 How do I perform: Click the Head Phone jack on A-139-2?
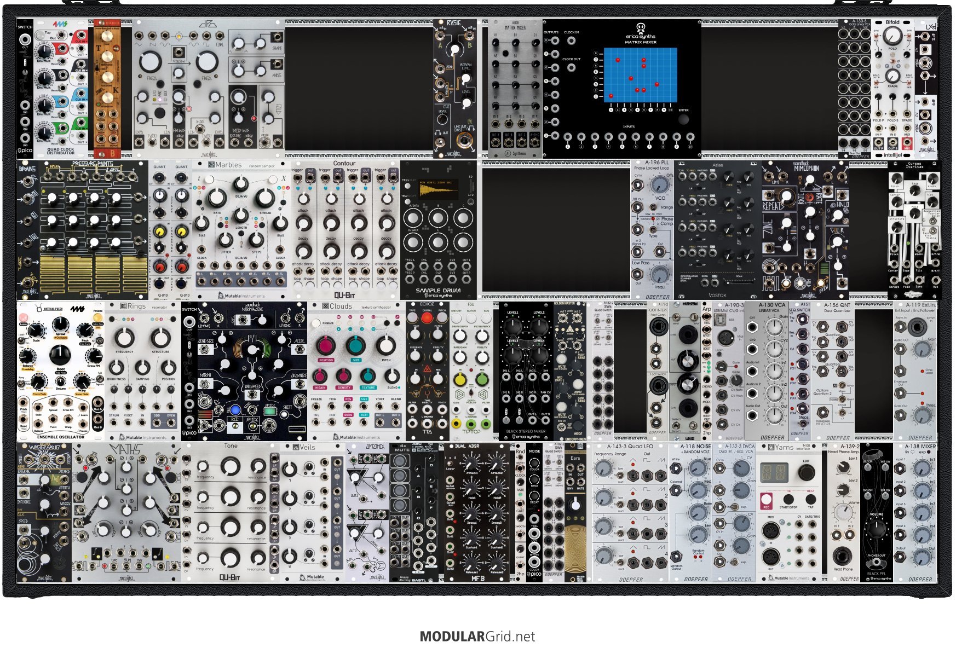pos(842,556)
